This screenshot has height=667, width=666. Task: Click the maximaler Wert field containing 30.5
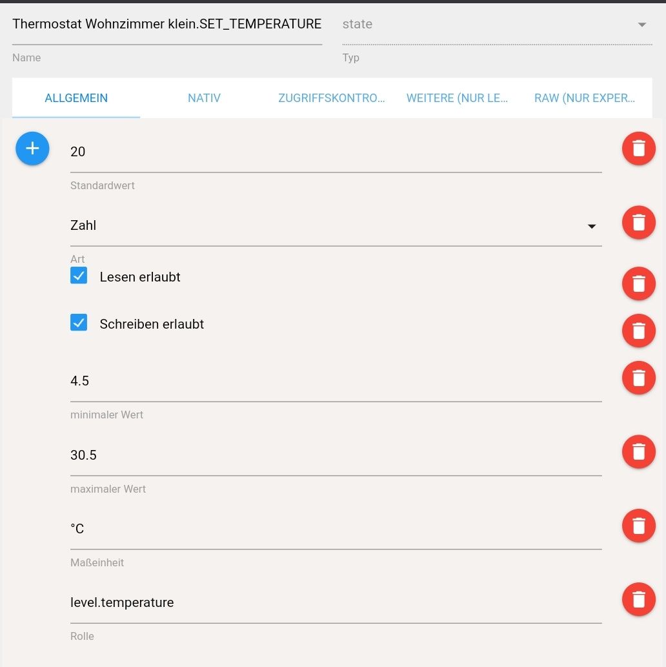pyautogui.click(x=336, y=455)
